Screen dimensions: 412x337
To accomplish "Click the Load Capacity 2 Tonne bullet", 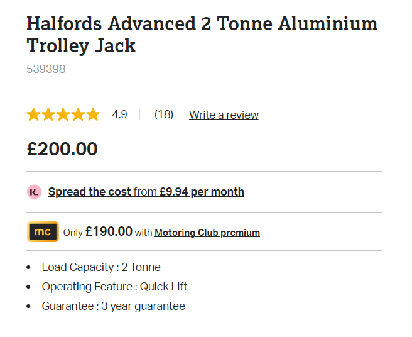I will tap(101, 267).
